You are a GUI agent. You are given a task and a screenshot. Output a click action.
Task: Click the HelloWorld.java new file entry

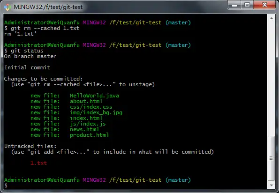click(75, 96)
